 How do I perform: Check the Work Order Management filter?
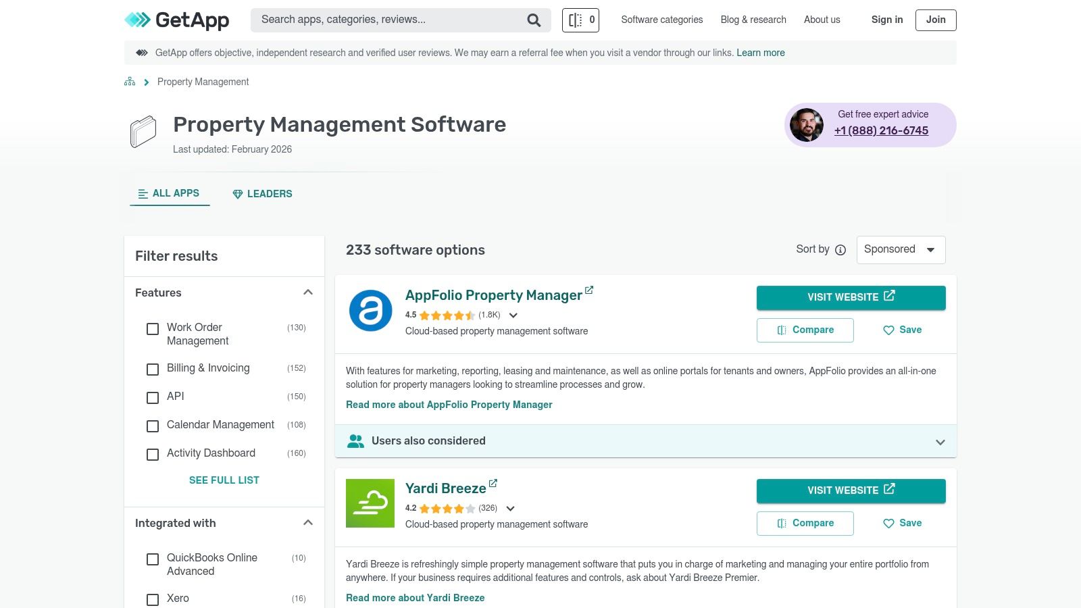[x=153, y=329]
